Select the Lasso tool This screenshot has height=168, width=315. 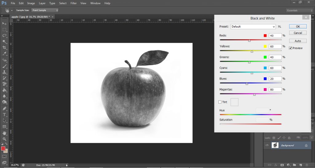[4, 35]
